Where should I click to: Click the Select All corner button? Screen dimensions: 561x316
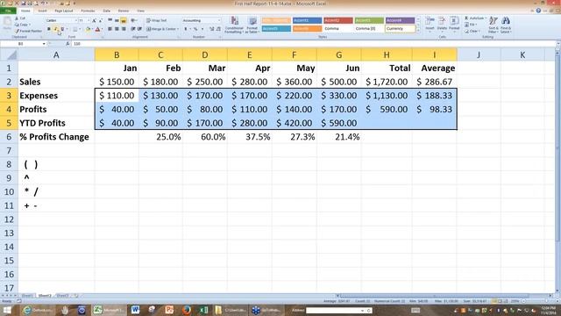[x=10, y=54]
